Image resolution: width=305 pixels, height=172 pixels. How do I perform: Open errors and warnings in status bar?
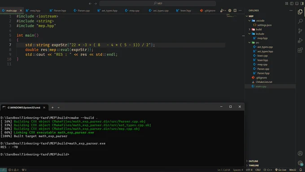[x=13, y=170]
